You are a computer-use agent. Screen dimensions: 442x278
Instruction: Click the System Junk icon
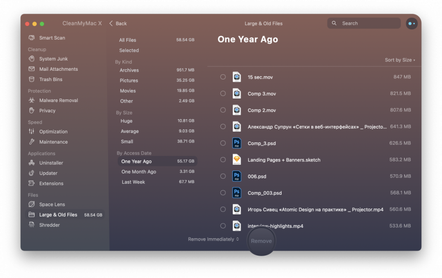point(32,59)
